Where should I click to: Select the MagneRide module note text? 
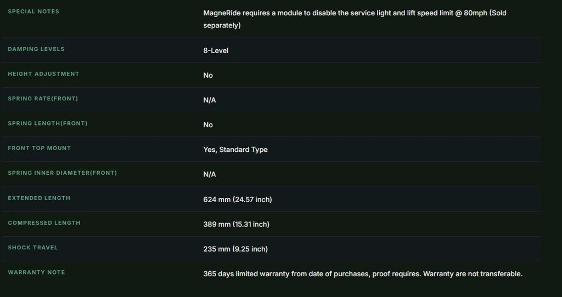click(355, 19)
